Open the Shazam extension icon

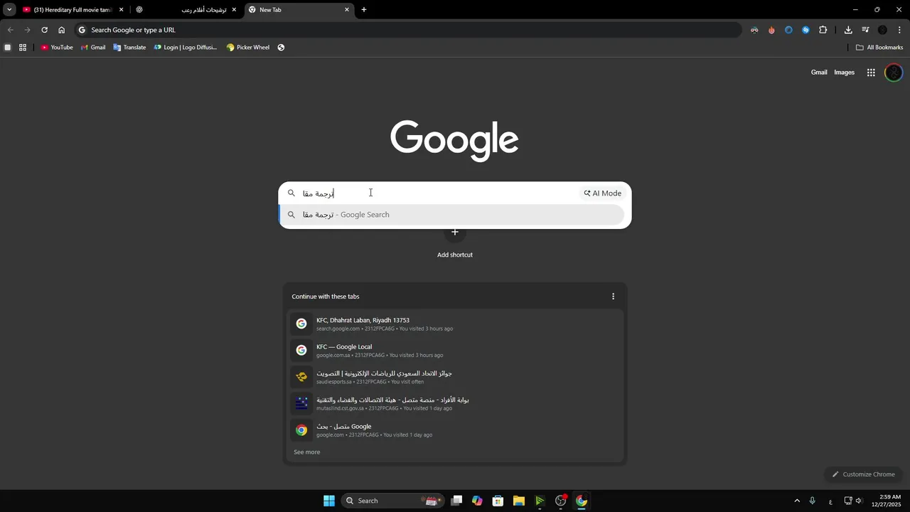(x=805, y=30)
